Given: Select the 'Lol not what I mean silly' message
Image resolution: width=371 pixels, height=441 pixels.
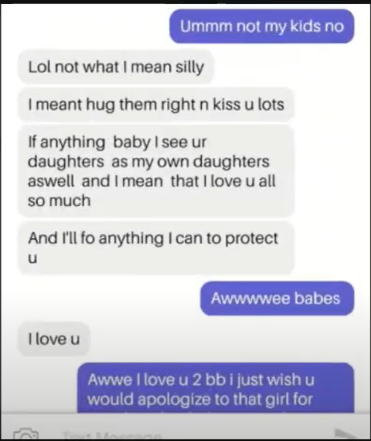Looking at the screenshot, I should pyautogui.click(x=116, y=67).
